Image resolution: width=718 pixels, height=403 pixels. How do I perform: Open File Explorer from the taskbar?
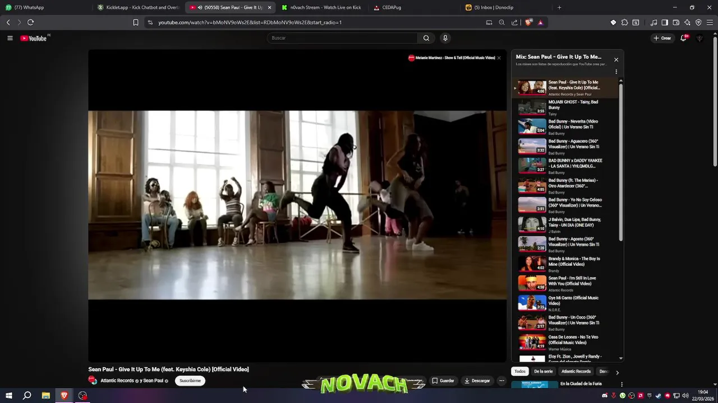46,396
